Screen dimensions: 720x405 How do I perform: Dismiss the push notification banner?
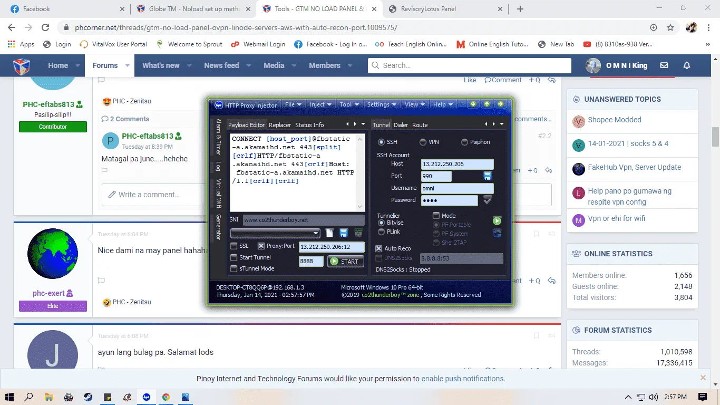703,378
